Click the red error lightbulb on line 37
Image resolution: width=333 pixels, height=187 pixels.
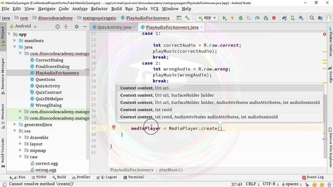114,127
